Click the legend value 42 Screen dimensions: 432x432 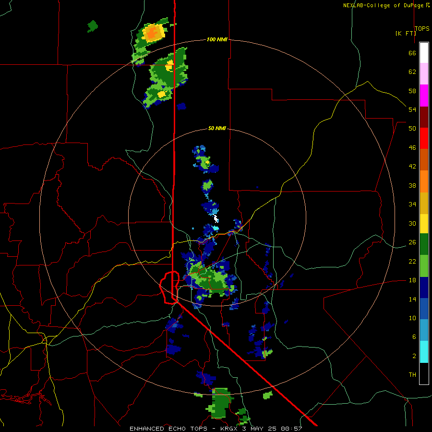412,167
